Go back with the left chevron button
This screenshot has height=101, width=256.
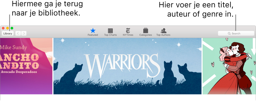pos(18,34)
